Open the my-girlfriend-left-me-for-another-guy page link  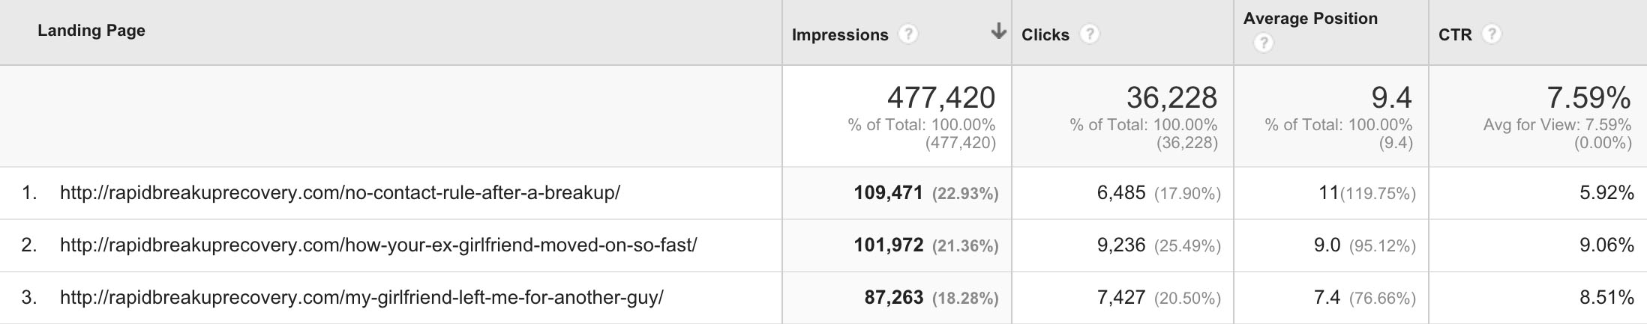tap(361, 298)
